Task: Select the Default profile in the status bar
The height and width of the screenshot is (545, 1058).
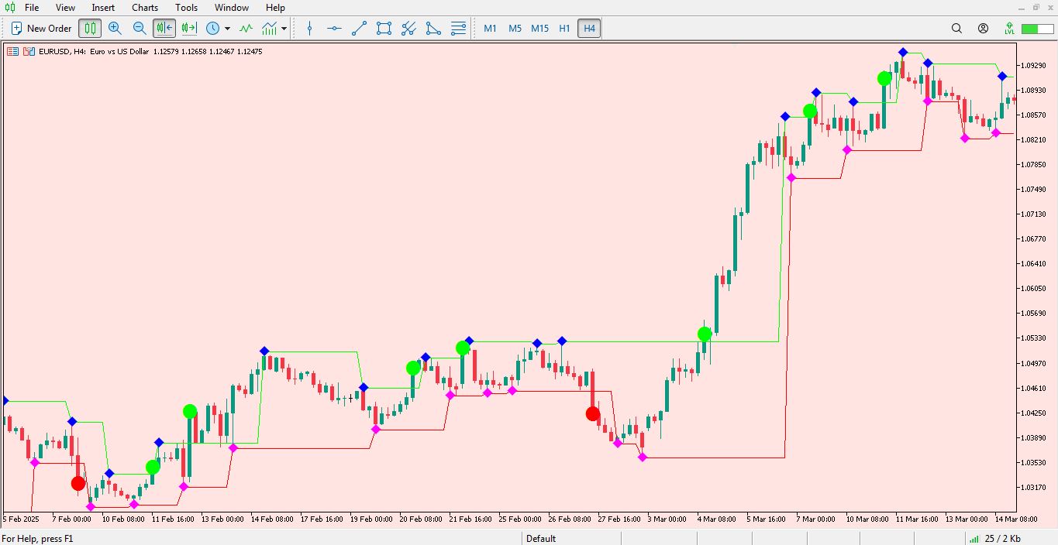Action: 540,538
